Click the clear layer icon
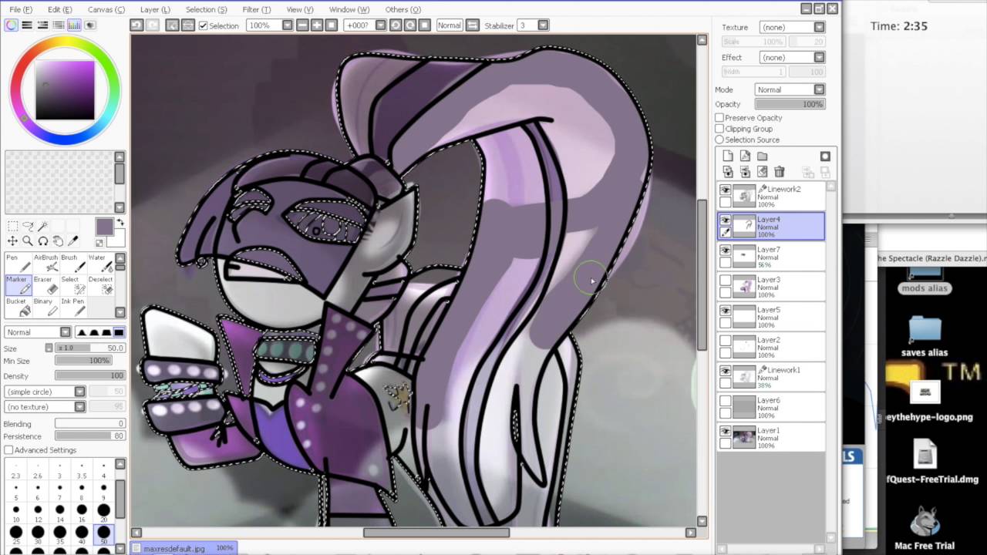Image resolution: width=987 pixels, height=555 pixels. click(x=762, y=172)
